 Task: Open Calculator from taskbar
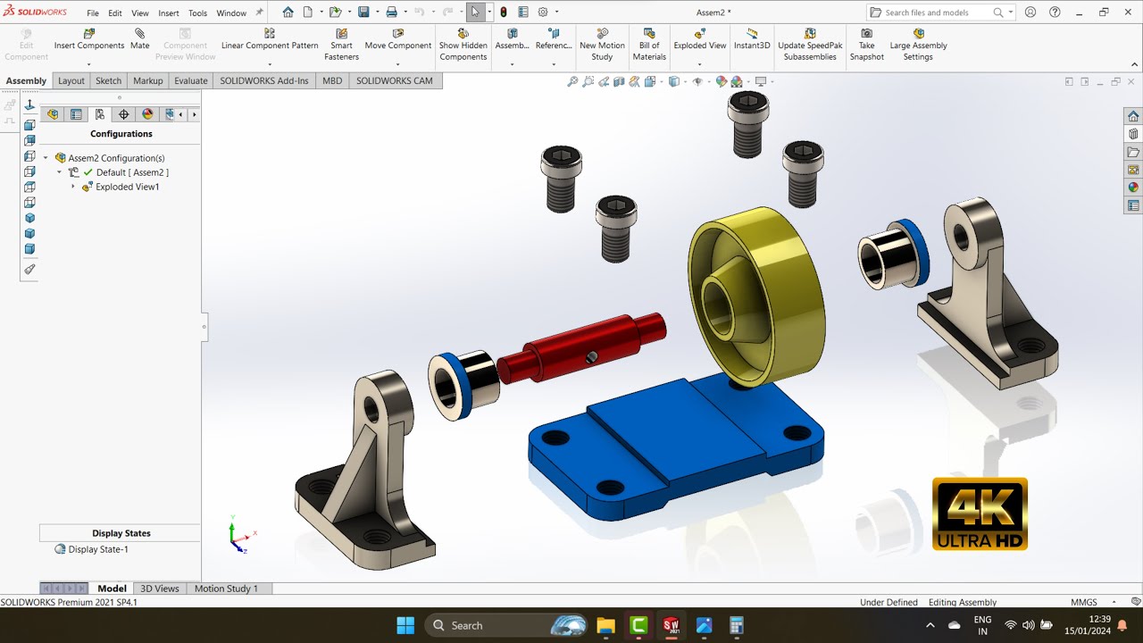[737, 625]
